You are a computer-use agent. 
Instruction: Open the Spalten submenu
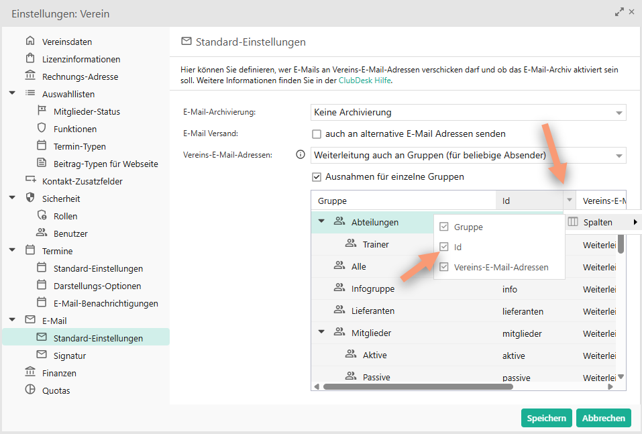coord(603,222)
